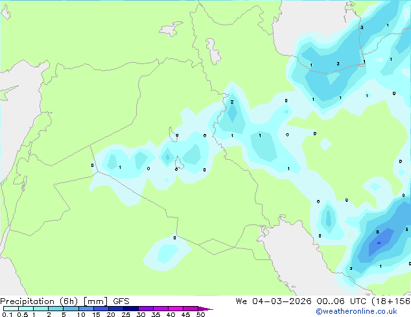Select the 0.1–0.5 mm legend color box
Screen dimensions: 411x317
[11, 309]
